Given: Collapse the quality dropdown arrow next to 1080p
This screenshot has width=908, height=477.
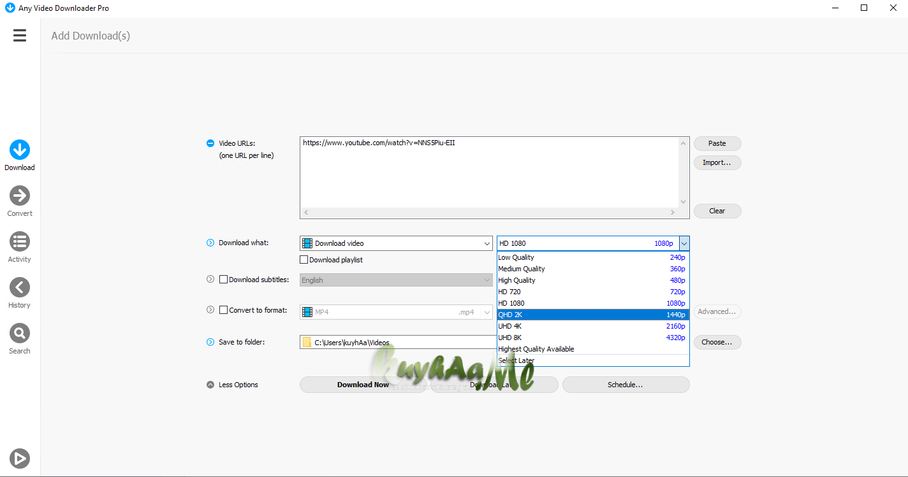Looking at the screenshot, I should [684, 243].
